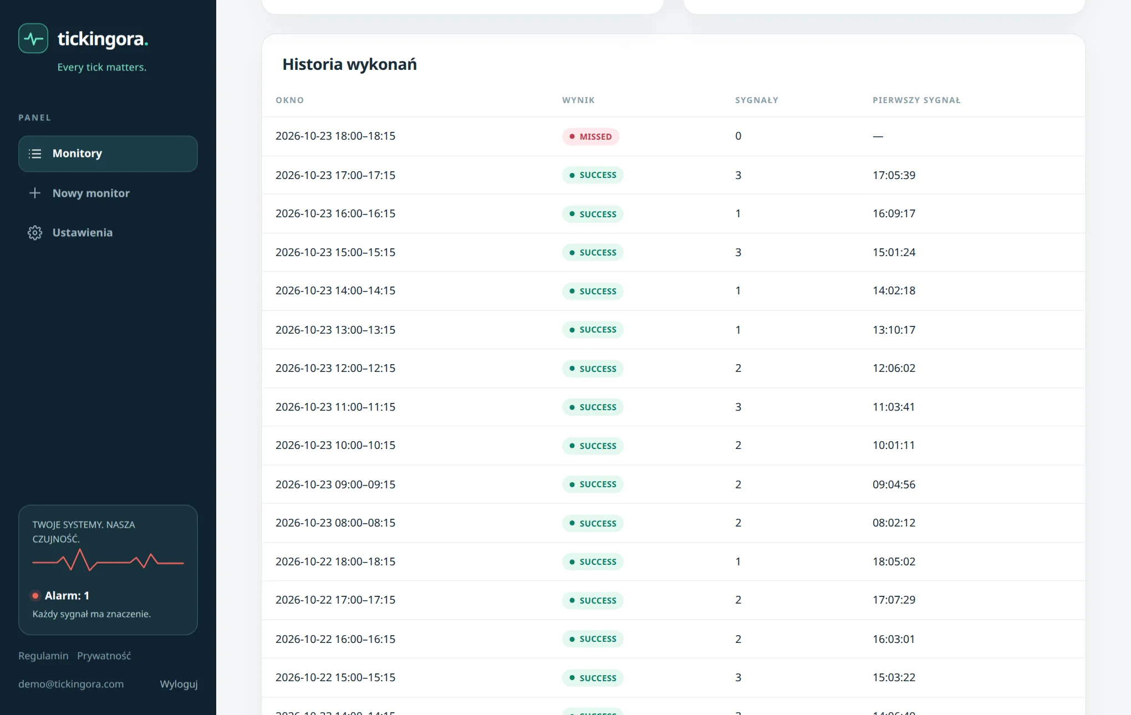
Task: Click the plus icon for Nowy monitor
Action: (35, 193)
